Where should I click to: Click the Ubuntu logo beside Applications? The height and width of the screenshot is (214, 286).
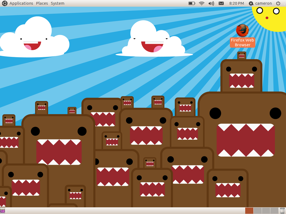(4, 3)
